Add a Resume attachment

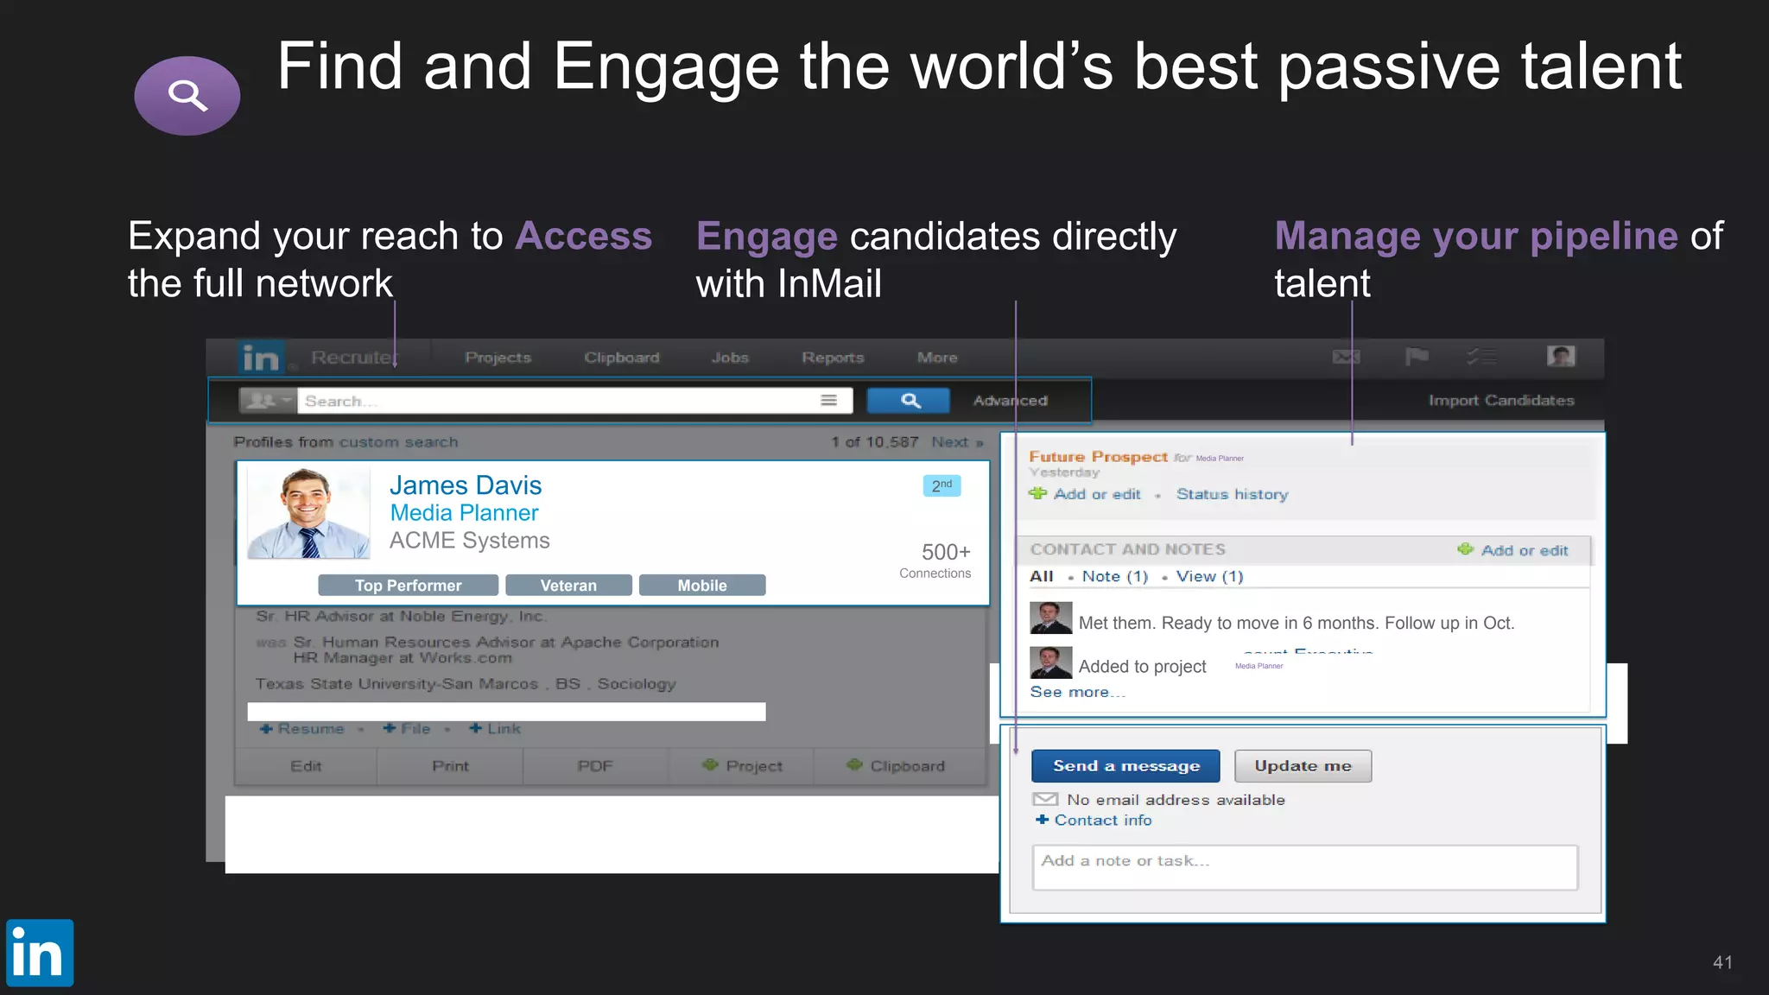click(302, 729)
